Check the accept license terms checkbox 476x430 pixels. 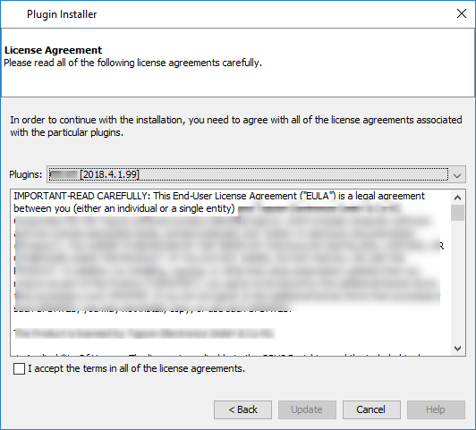pos(19,368)
